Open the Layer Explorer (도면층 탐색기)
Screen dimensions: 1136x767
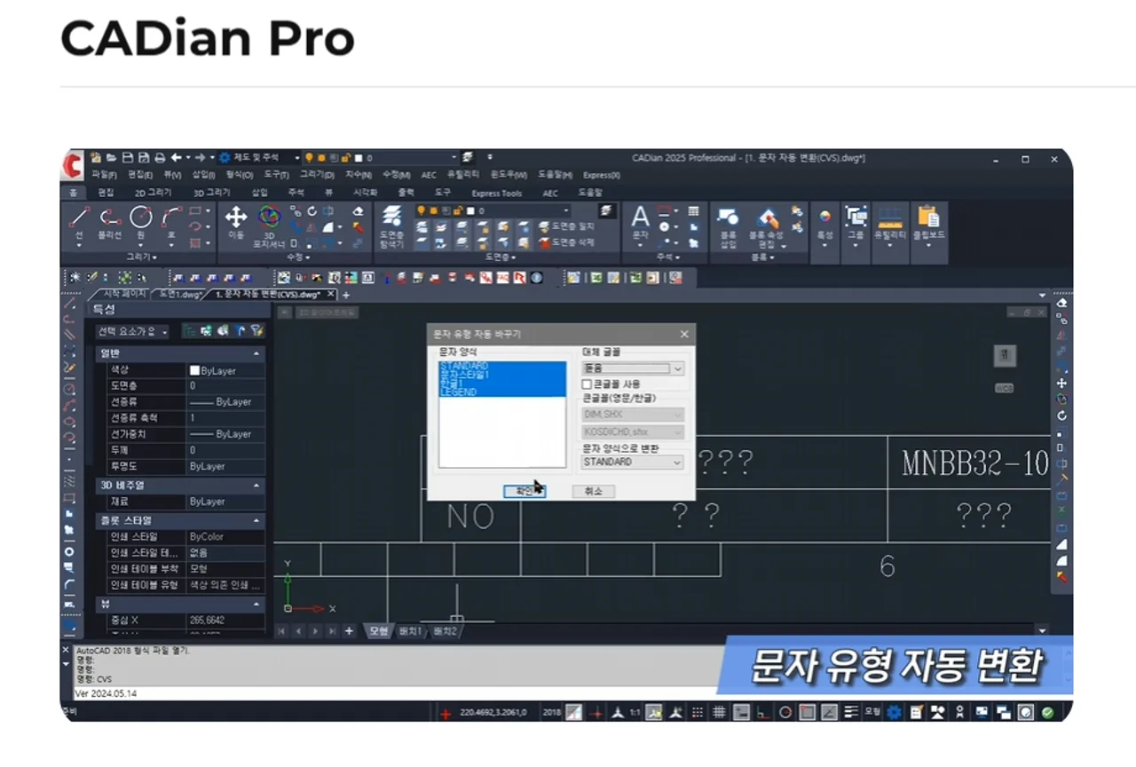(x=391, y=225)
